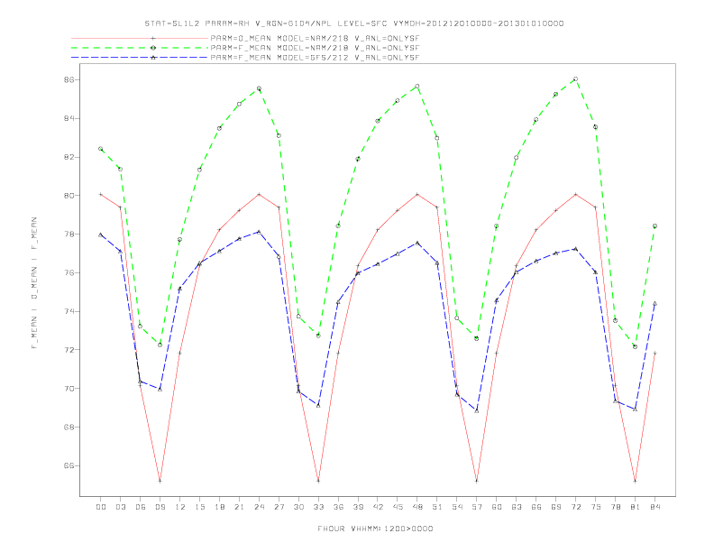The width and height of the screenshot is (714, 552).
Task: Select the F_MEAN GFS/212 legend label
Action: click(315, 58)
